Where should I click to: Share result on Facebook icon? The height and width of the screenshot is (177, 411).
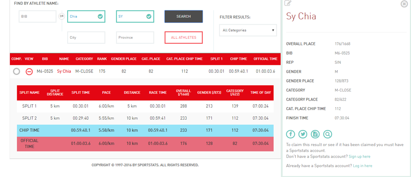[x=290, y=134]
